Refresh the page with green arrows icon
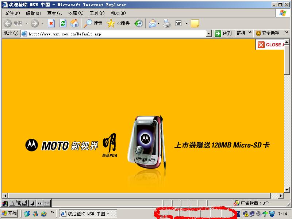The height and width of the screenshot is (219, 292). (x=63, y=23)
